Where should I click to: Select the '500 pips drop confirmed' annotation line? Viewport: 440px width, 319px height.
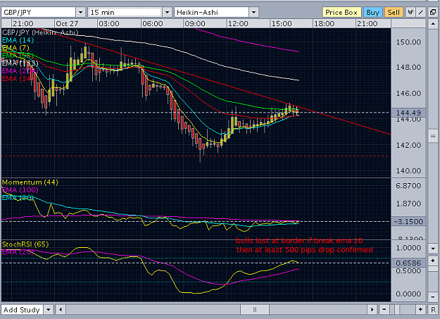[x=304, y=250]
